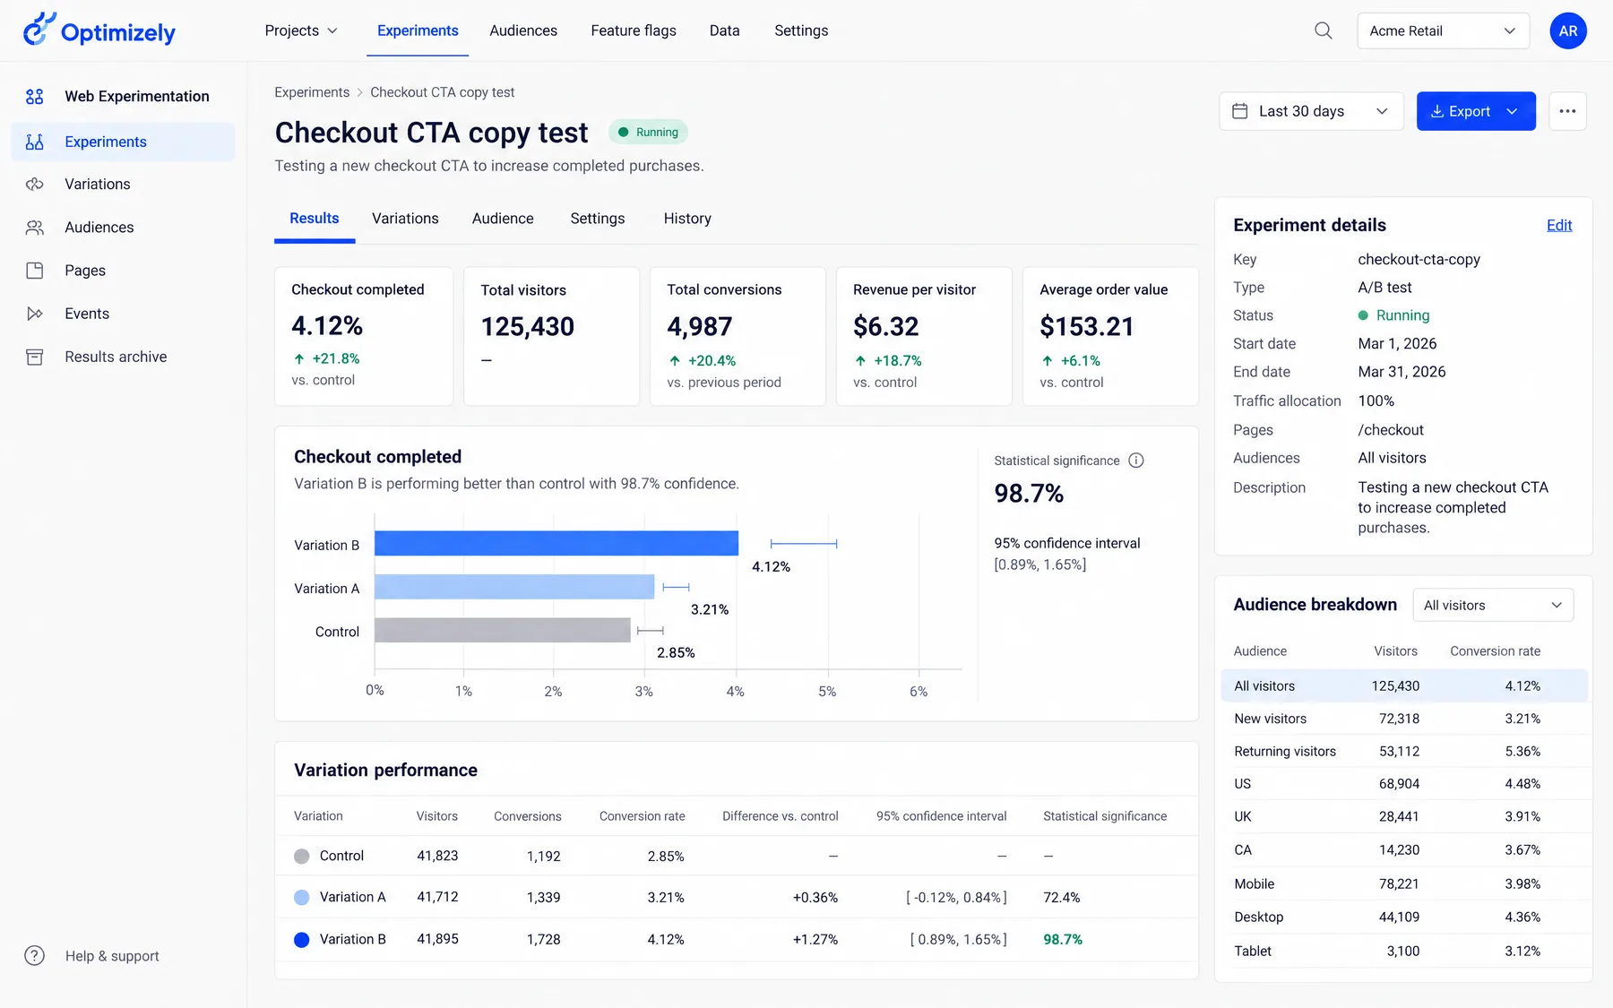Open the Projects dropdown menu
Image resolution: width=1613 pixels, height=1008 pixels.
click(301, 30)
